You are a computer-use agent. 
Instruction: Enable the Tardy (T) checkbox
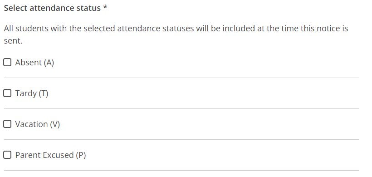pyautogui.click(x=7, y=93)
